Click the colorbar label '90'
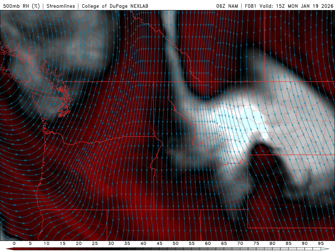 coord(305,243)
